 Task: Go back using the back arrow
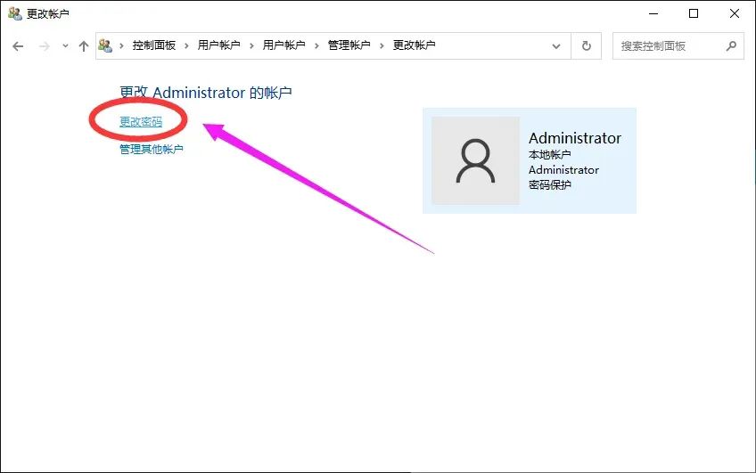pos(18,46)
